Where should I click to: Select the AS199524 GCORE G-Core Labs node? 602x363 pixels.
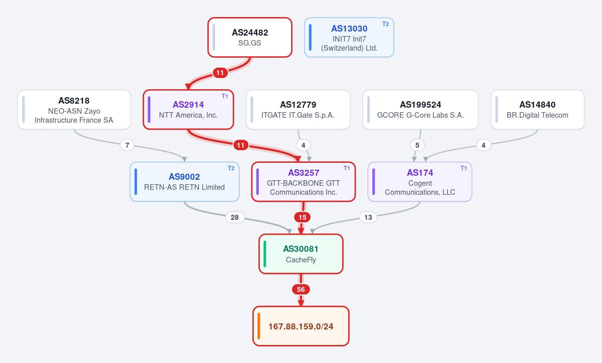click(x=420, y=110)
